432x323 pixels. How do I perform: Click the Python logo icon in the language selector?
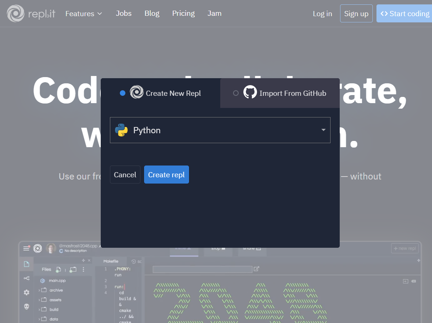point(121,130)
